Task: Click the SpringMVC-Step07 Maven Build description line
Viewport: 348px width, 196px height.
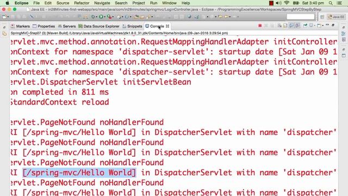Action: 119,33
